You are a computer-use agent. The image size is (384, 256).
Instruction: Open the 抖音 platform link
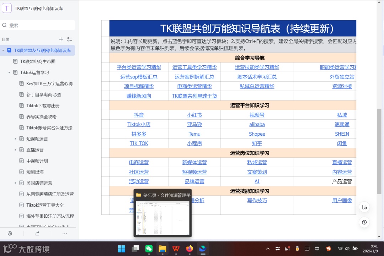point(139,115)
